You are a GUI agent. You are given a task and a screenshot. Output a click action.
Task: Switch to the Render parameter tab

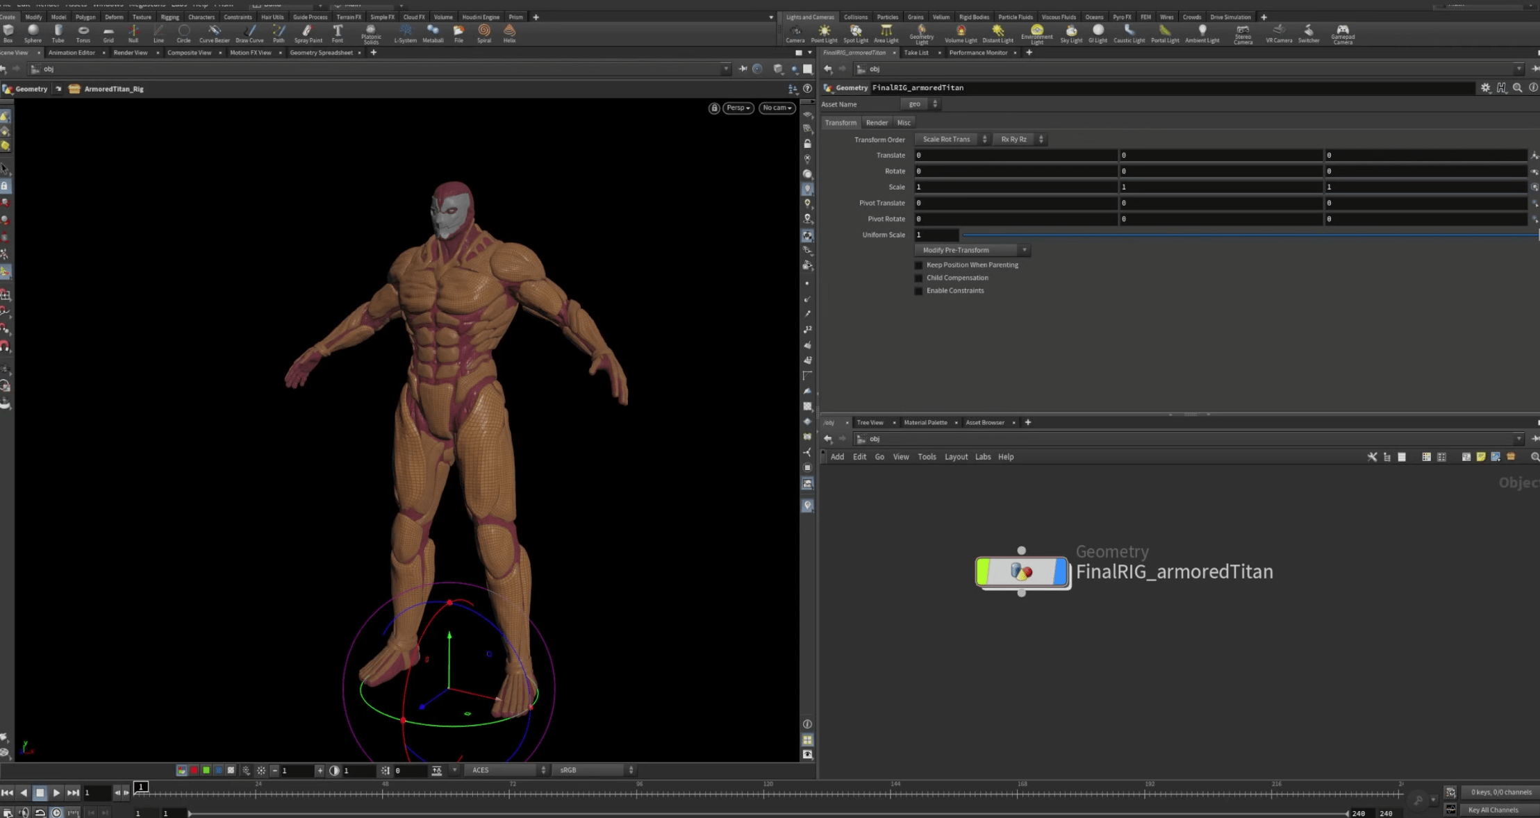point(877,123)
